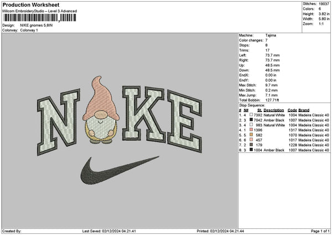Click the embroidered letter E in the preview
Screen dimensions: 332x235
pos(185,121)
